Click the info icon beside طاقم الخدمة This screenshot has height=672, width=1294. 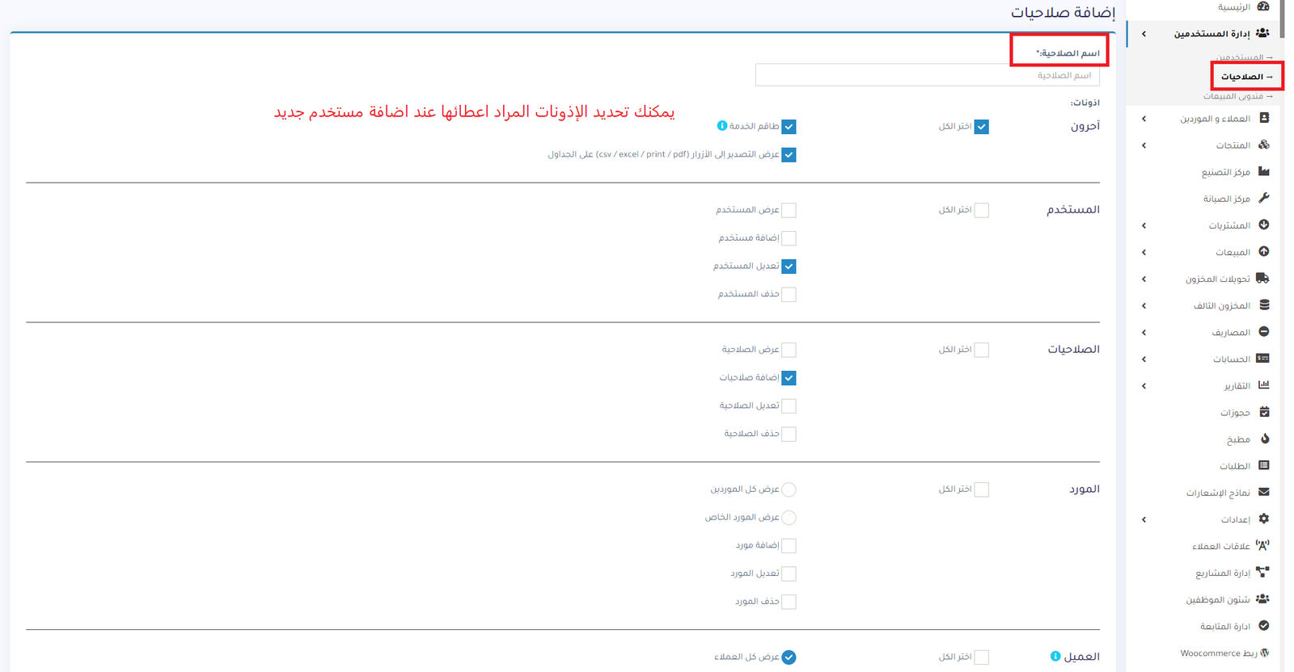coord(722,126)
